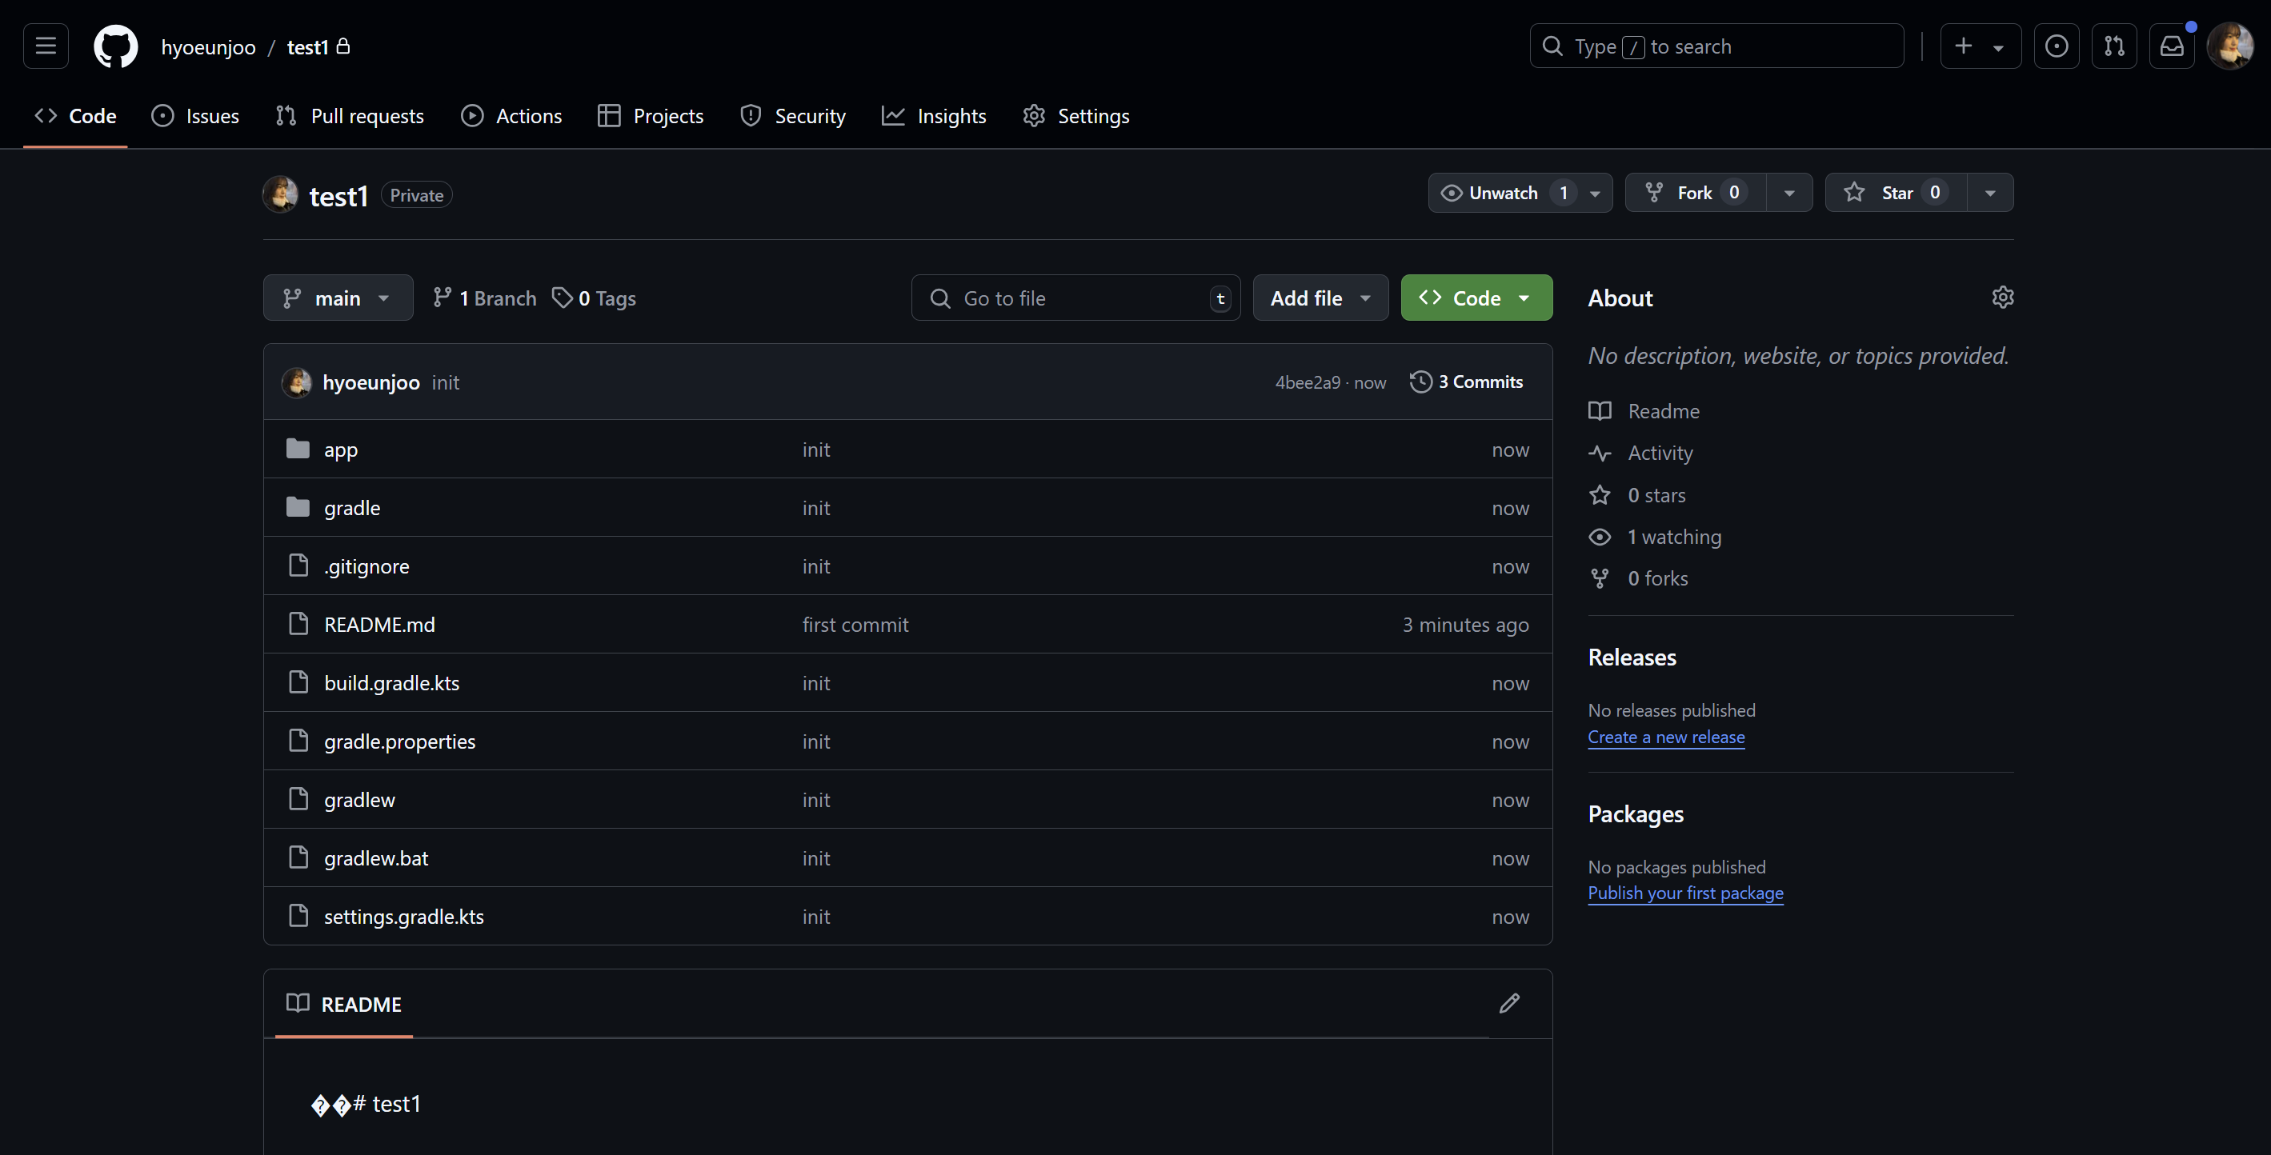Click the user profile avatar

tap(2230, 46)
